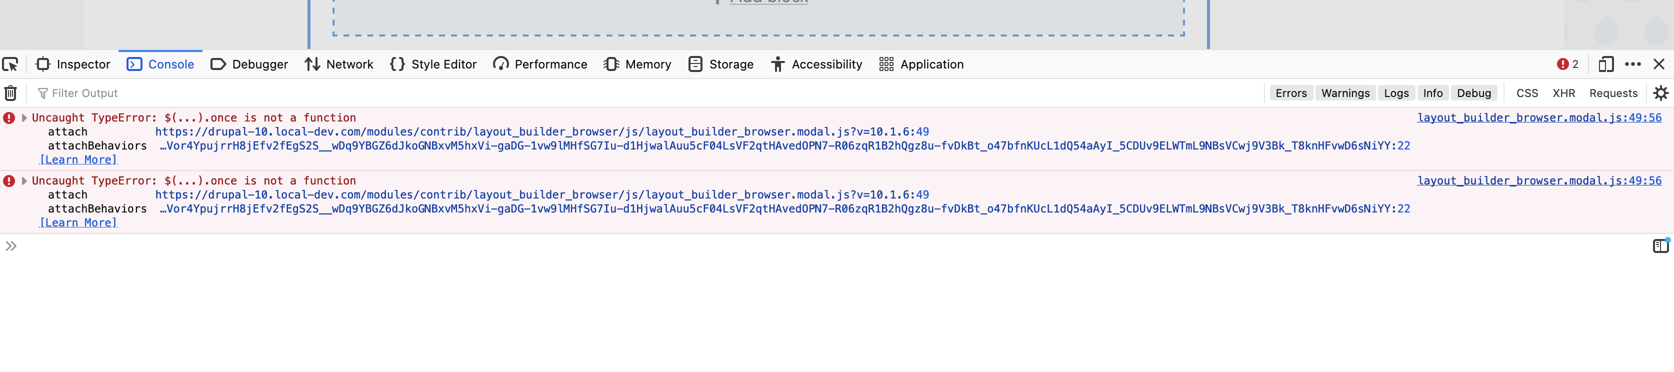This screenshot has width=1674, height=372.
Task: Open the Debugger tab
Action: click(x=249, y=64)
